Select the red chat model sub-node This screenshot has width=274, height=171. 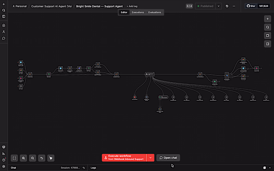click(x=135, y=97)
